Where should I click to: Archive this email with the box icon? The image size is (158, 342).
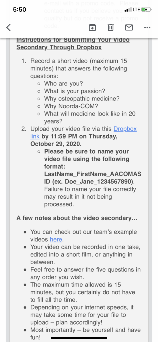tap(92, 27)
